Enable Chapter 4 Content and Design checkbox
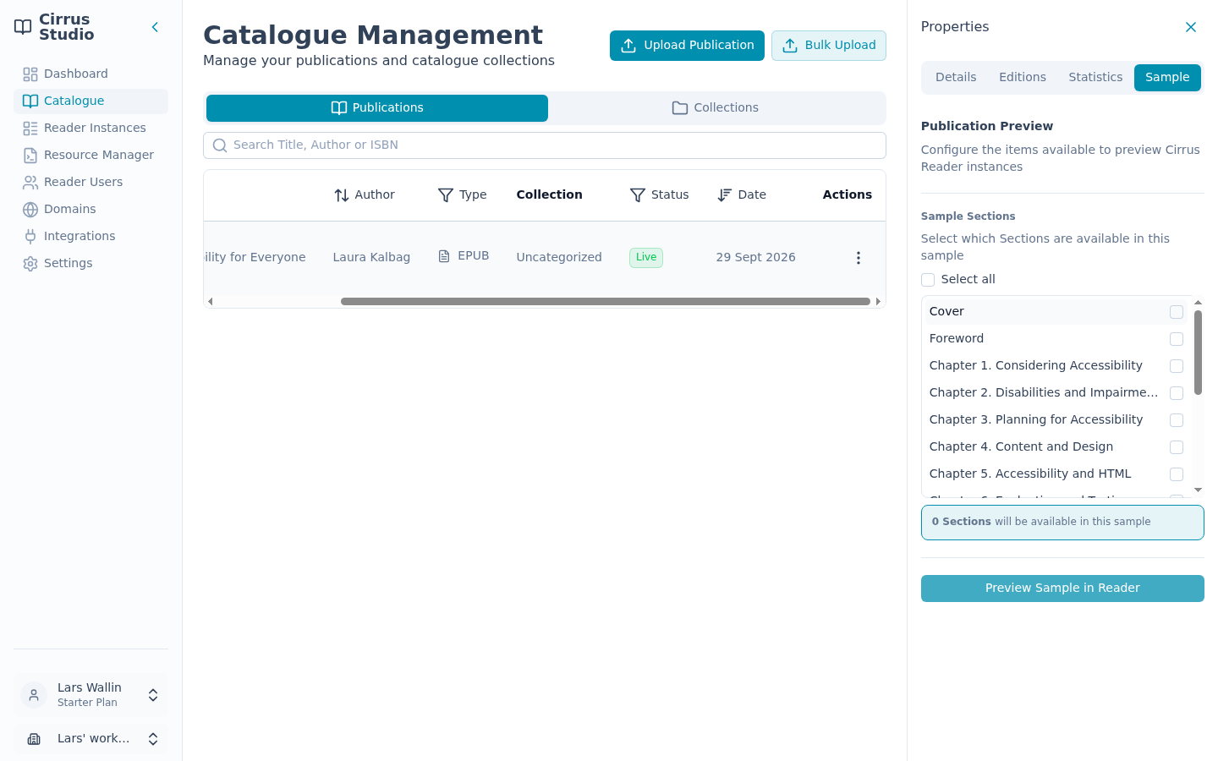This screenshot has height=761, width=1218. click(1177, 447)
